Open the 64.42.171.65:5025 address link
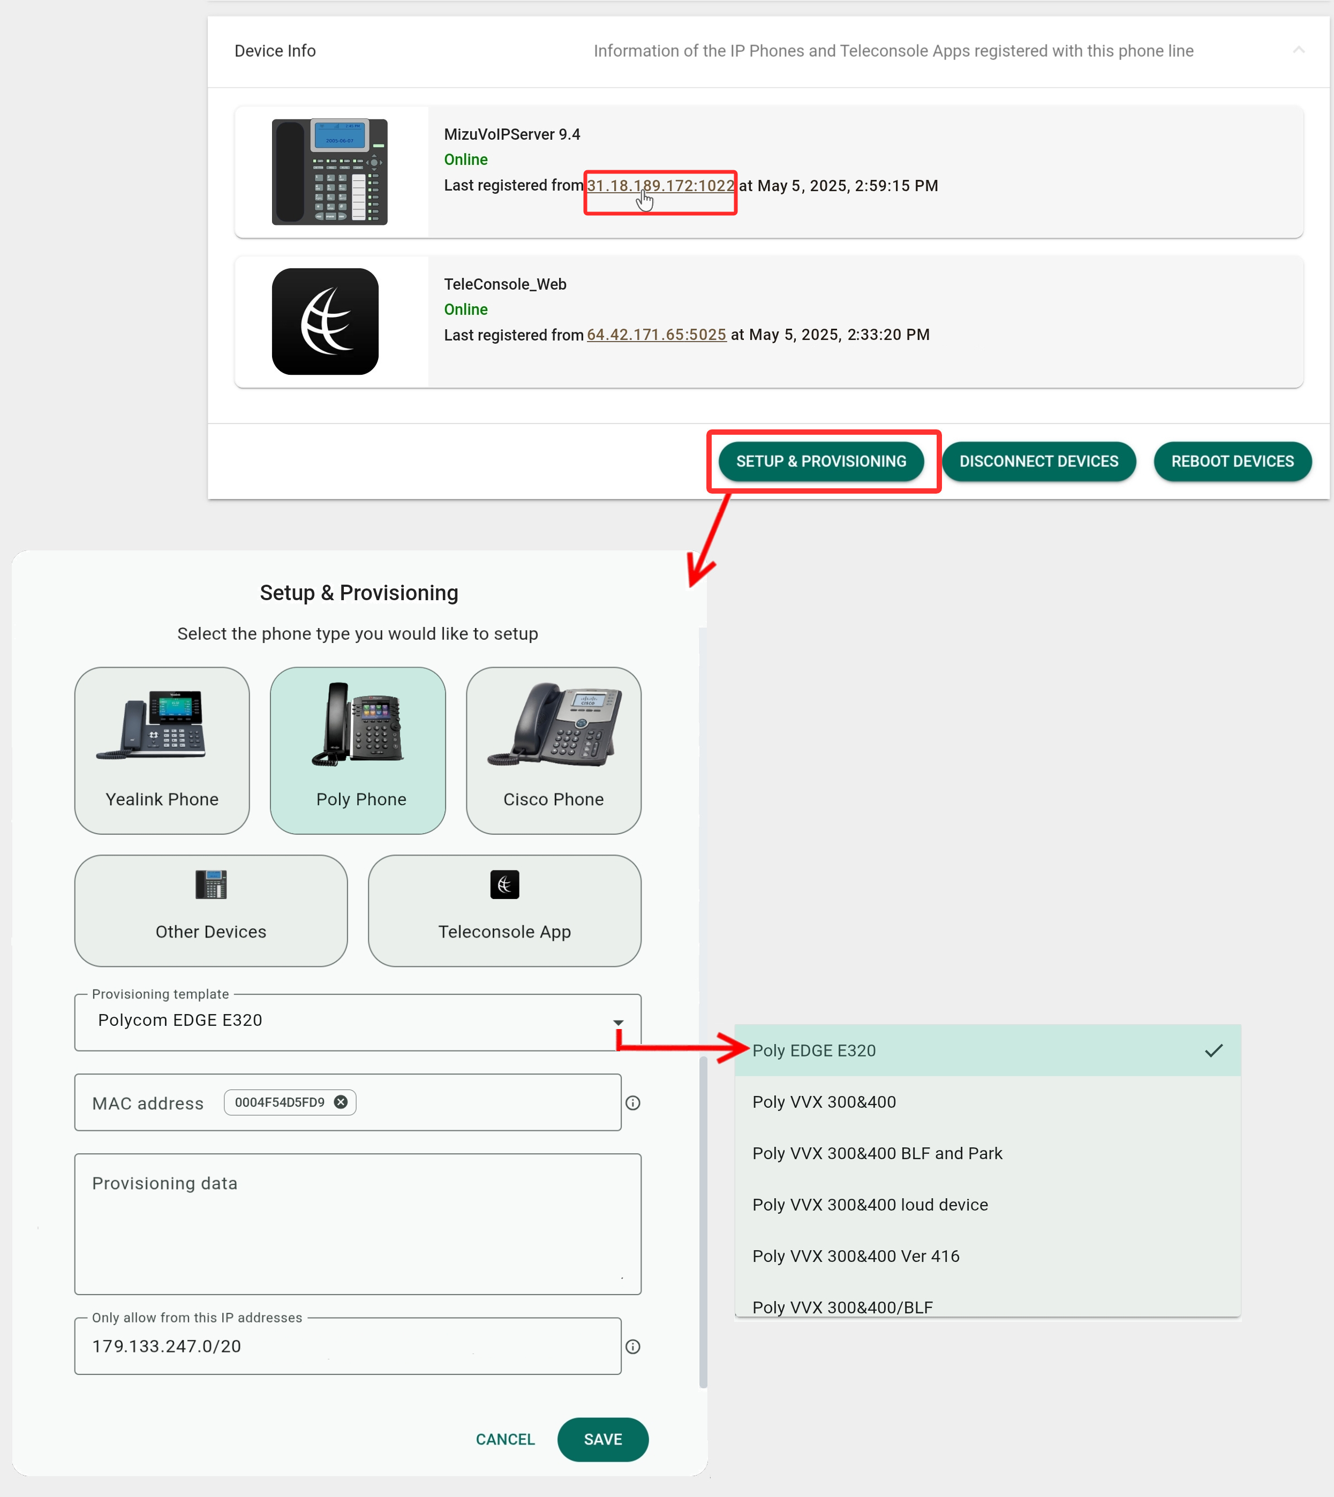Image resolution: width=1334 pixels, height=1497 pixels. (x=656, y=334)
